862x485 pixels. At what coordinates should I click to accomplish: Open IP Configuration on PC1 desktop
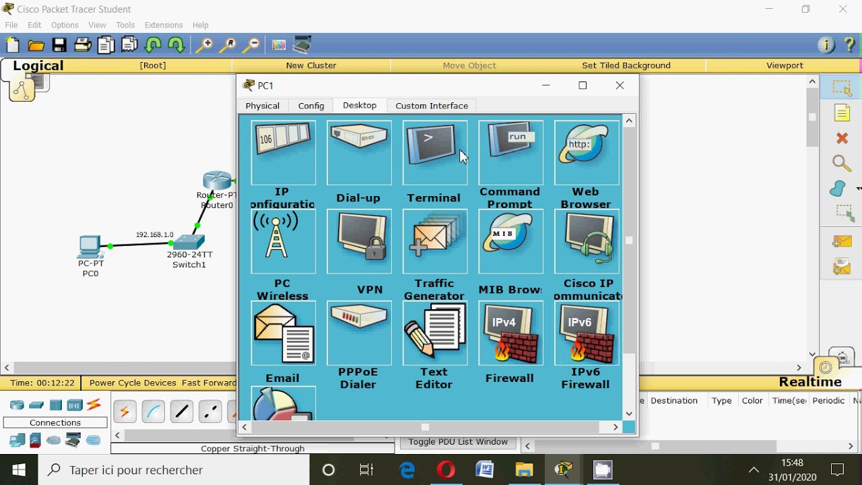[x=283, y=153]
